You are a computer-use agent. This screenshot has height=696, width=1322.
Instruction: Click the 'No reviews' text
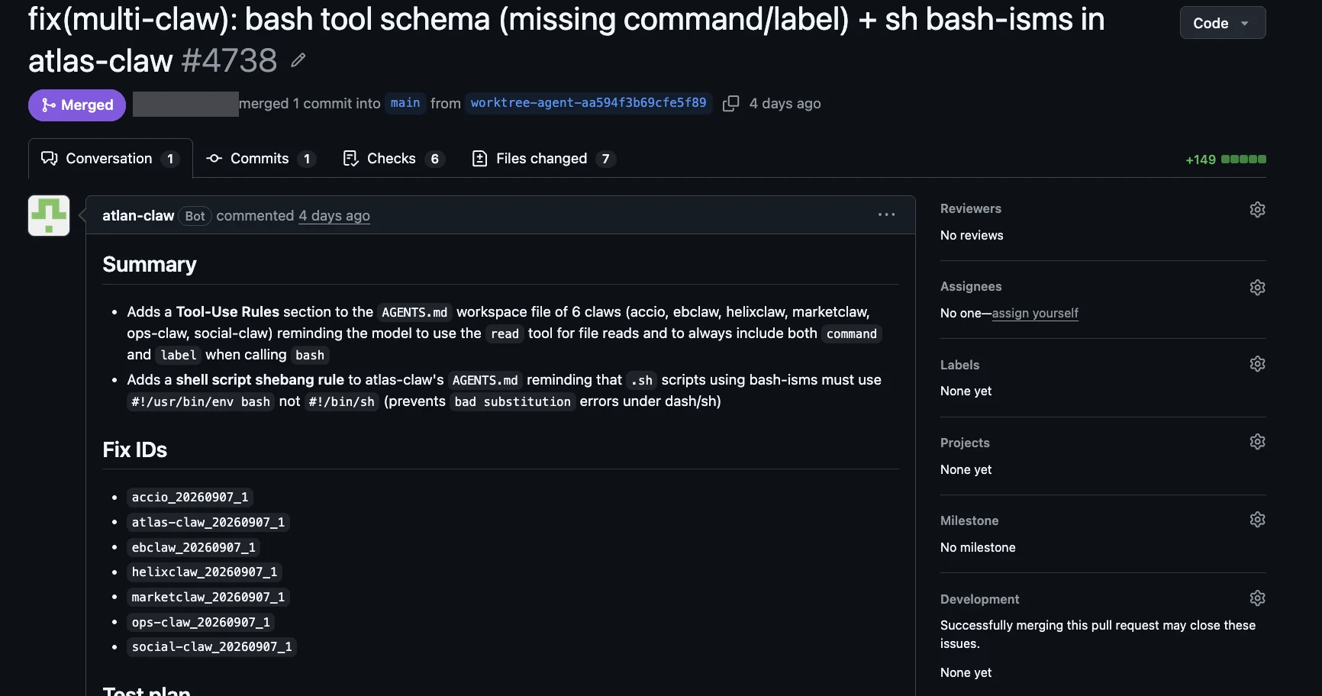[972, 235]
